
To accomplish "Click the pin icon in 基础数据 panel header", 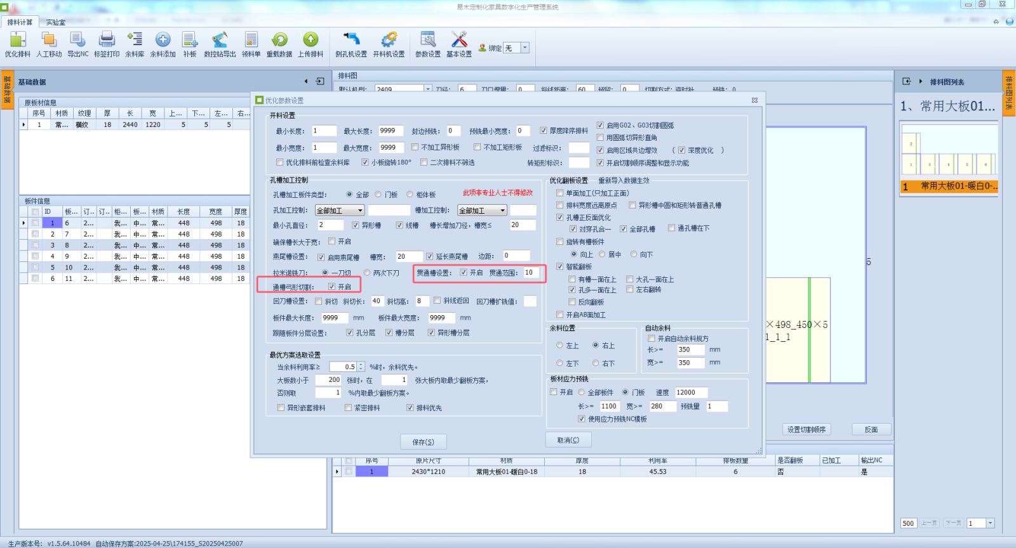I will [x=320, y=81].
